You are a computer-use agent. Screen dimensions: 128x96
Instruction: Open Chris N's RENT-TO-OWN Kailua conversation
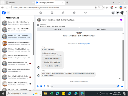(x=16, y=57)
